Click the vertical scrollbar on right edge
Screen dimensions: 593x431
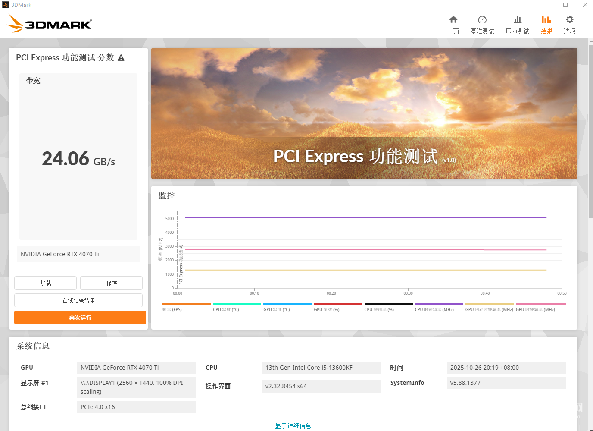coord(590,129)
